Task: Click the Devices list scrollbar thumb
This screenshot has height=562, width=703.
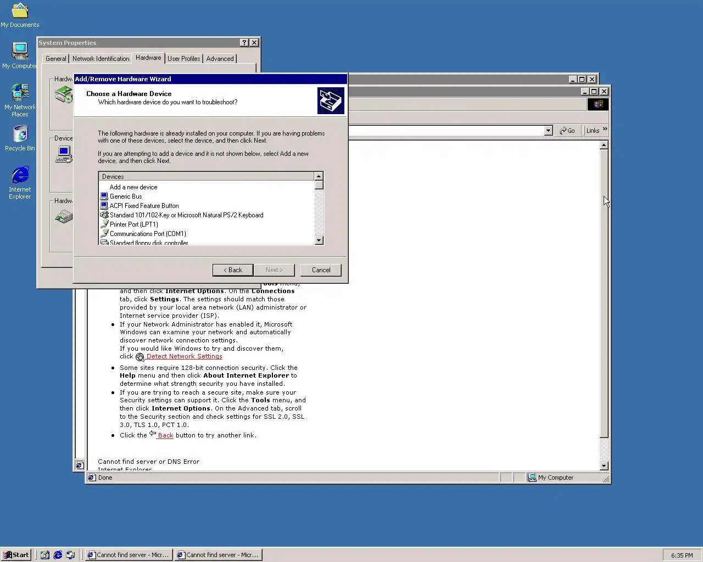Action: click(319, 185)
